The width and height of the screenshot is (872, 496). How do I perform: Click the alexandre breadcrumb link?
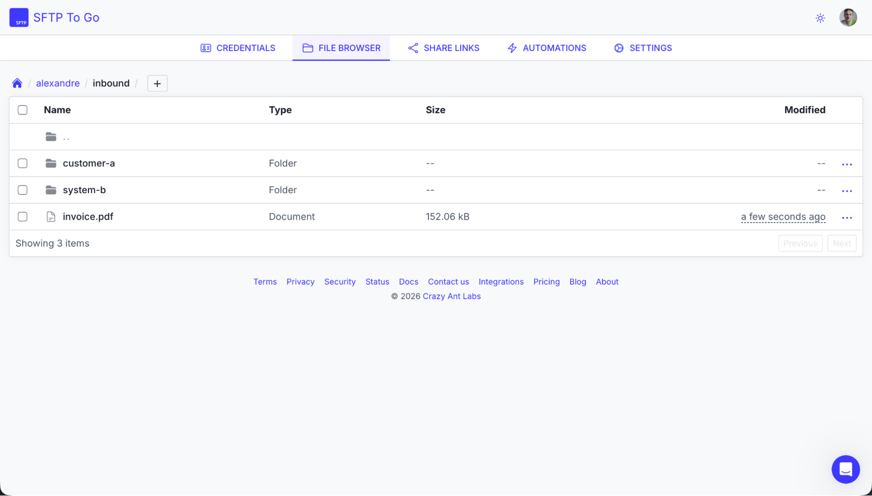click(58, 83)
